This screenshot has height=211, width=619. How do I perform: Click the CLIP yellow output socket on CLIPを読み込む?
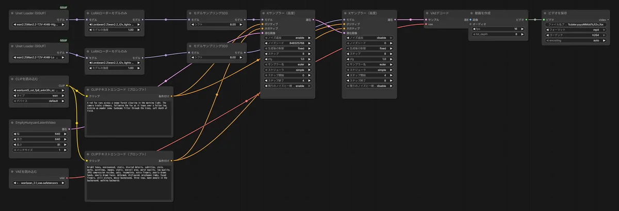pyautogui.click(x=68, y=85)
